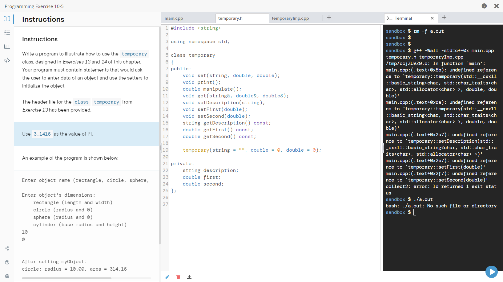Click the 'double manipulate();' line
Viewport: 503px width, 282px height.
pyautogui.click(x=212, y=89)
